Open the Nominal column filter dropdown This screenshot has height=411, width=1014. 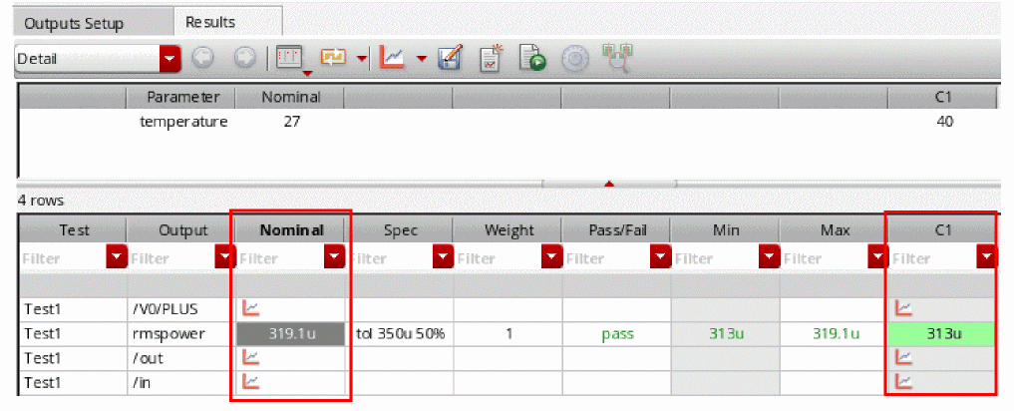[334, 258]
